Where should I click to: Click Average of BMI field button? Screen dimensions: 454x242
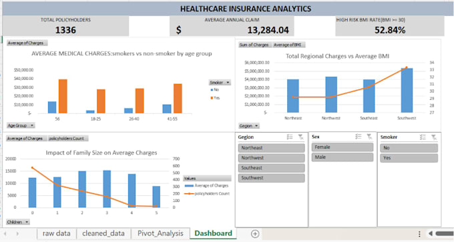[x=288, y=45]
